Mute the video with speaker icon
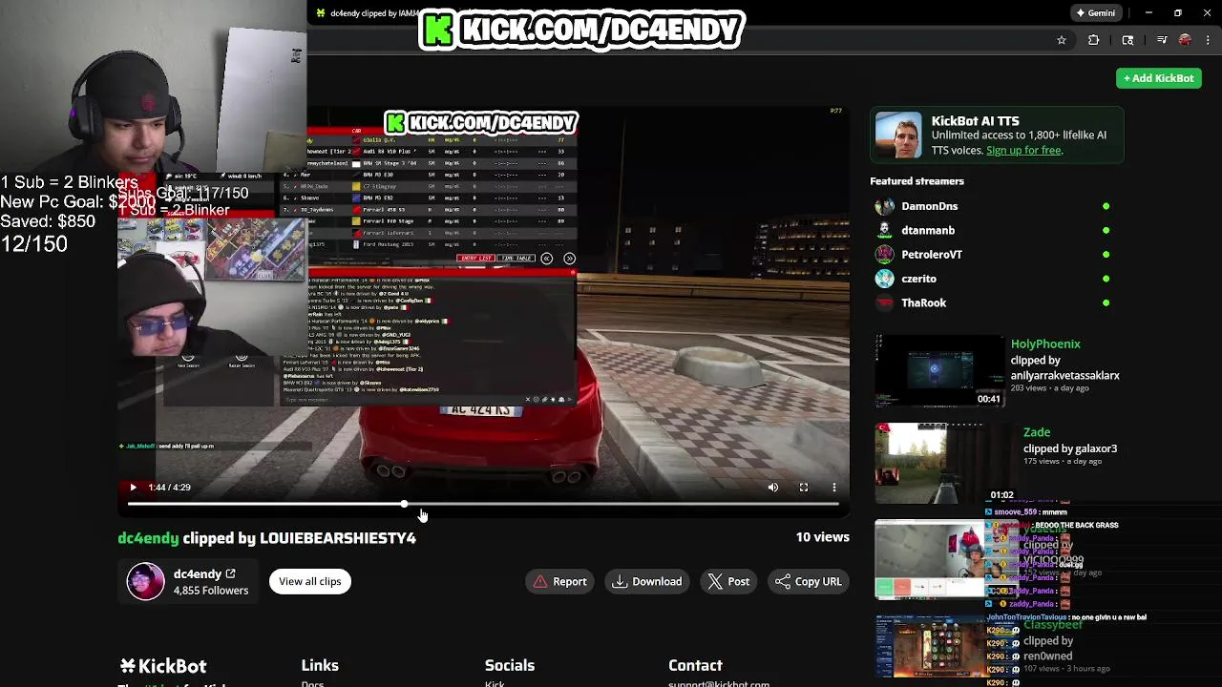 (x=773, y=488)
